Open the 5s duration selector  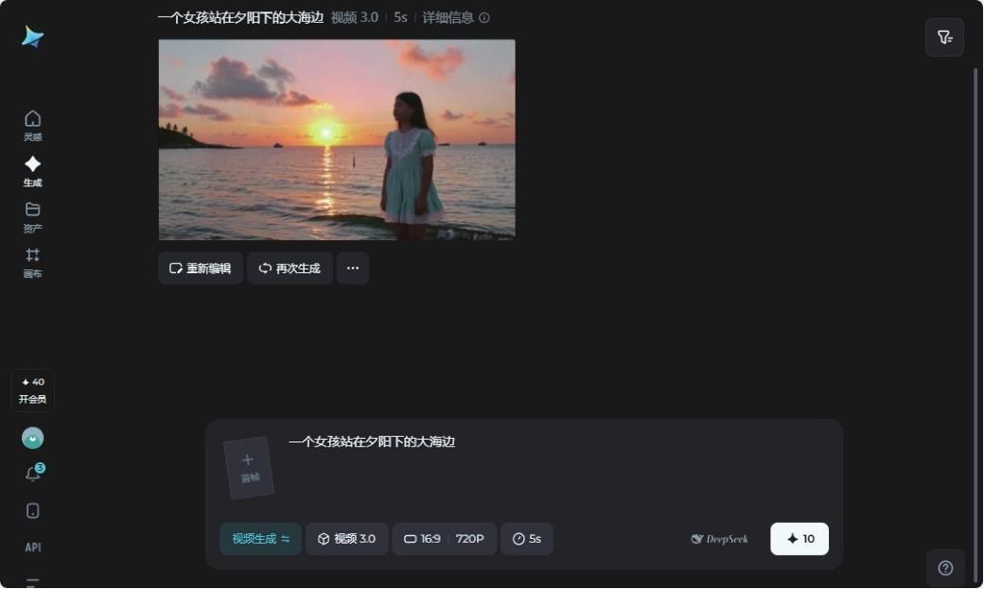(527, 539)
